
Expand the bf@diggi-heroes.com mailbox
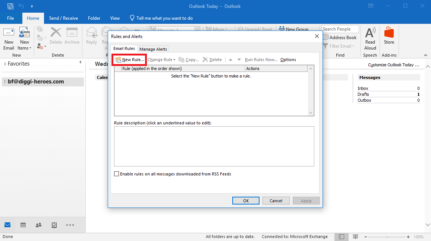(5, 81)
